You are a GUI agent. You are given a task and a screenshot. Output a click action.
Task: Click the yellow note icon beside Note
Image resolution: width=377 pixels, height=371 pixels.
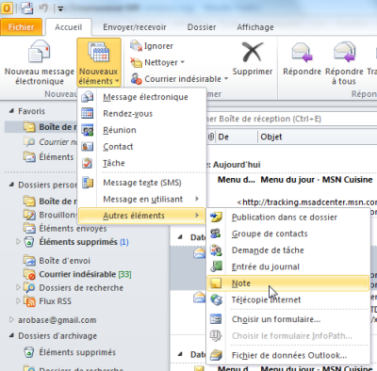point(216,283)
